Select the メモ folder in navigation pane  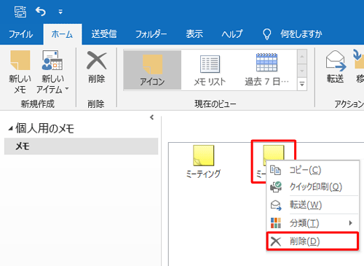[x=81, y=146]
